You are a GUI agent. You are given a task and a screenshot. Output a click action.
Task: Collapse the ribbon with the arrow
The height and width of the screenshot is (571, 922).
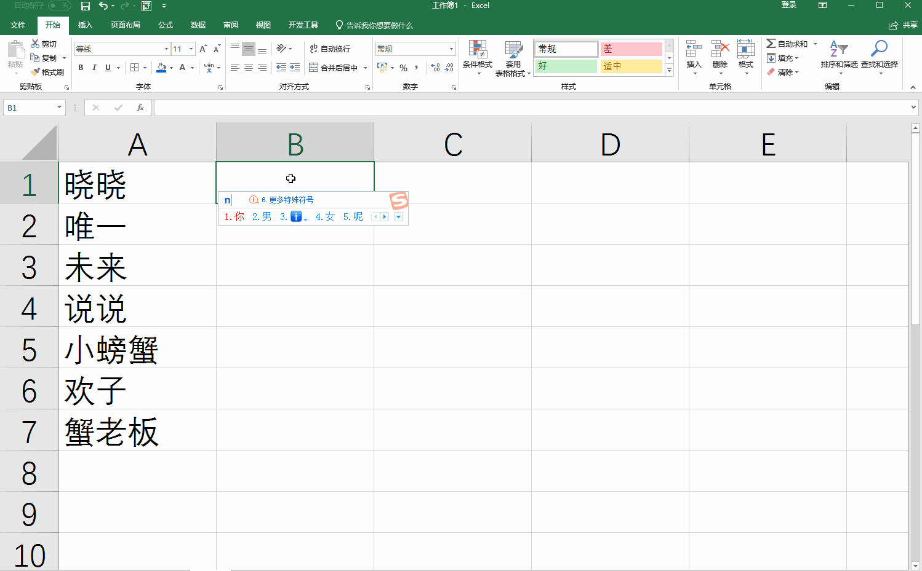tap(913, 87)
